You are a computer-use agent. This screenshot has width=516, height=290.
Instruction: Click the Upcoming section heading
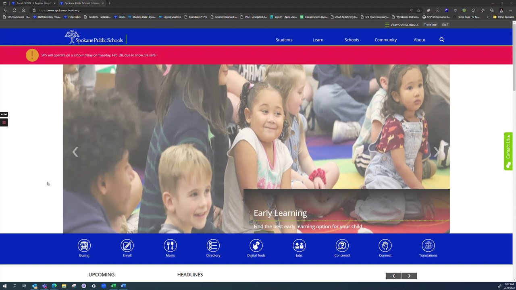point(102,275)
